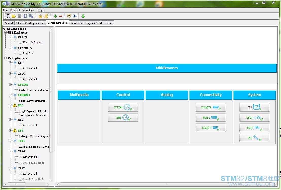
Task: Collapse the TIM1 tree node
Action: pyautogui.click(x=10, y=141)
